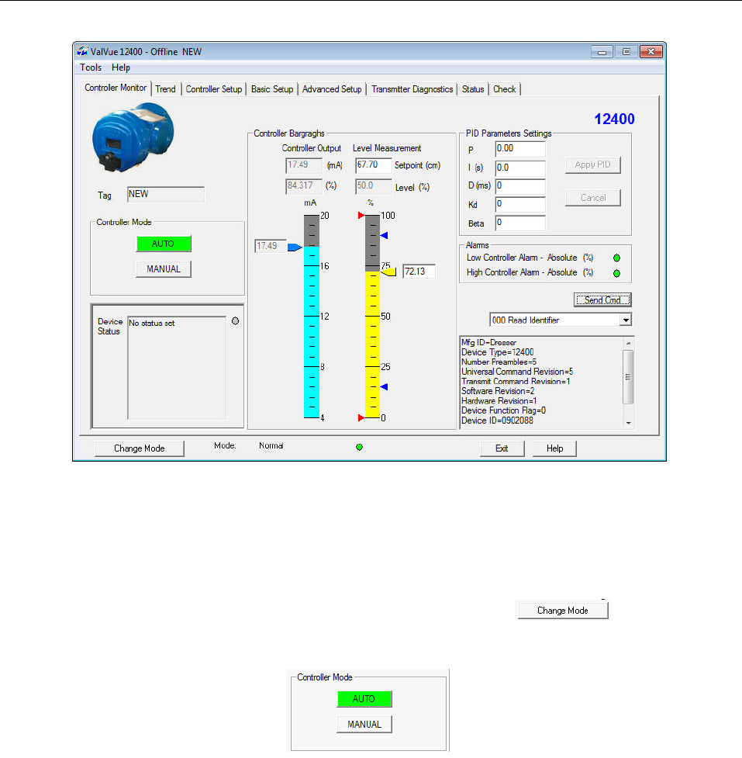Screen dimensions: 742x758
Task: Click the yellow setpoint marker on level bar
Action: tap(389, 272)
